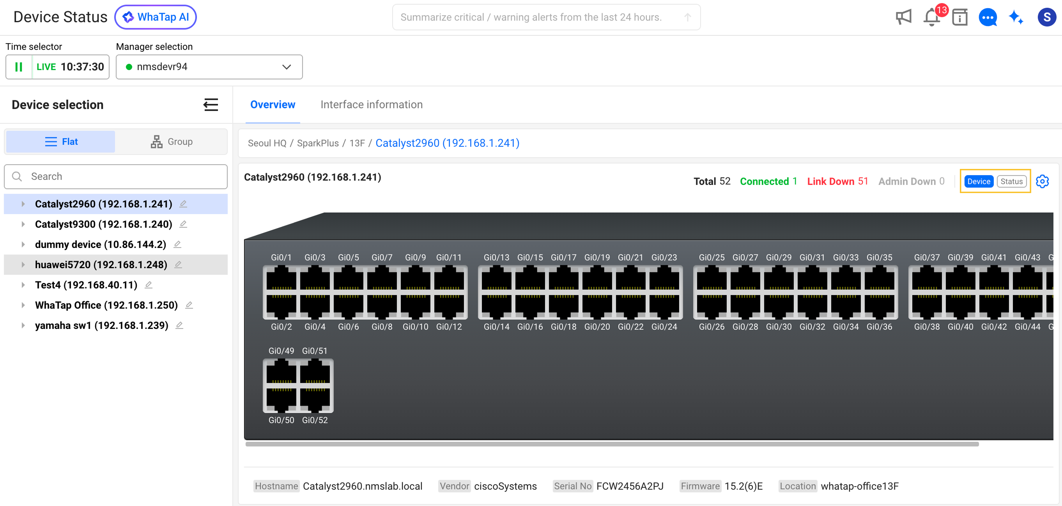The image size is (1062, 506).
Task: Click the AI sparkle icon in header
Action: click(1016, 17)
